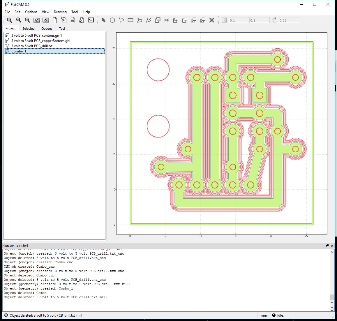Open the Edit menu

coord(17,12)
